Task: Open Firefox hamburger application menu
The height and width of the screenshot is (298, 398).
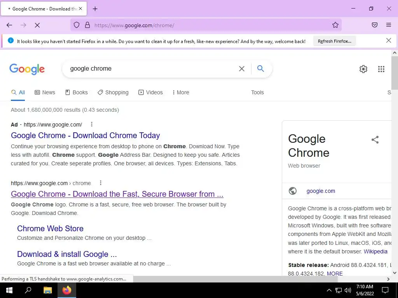Action: 389,25
